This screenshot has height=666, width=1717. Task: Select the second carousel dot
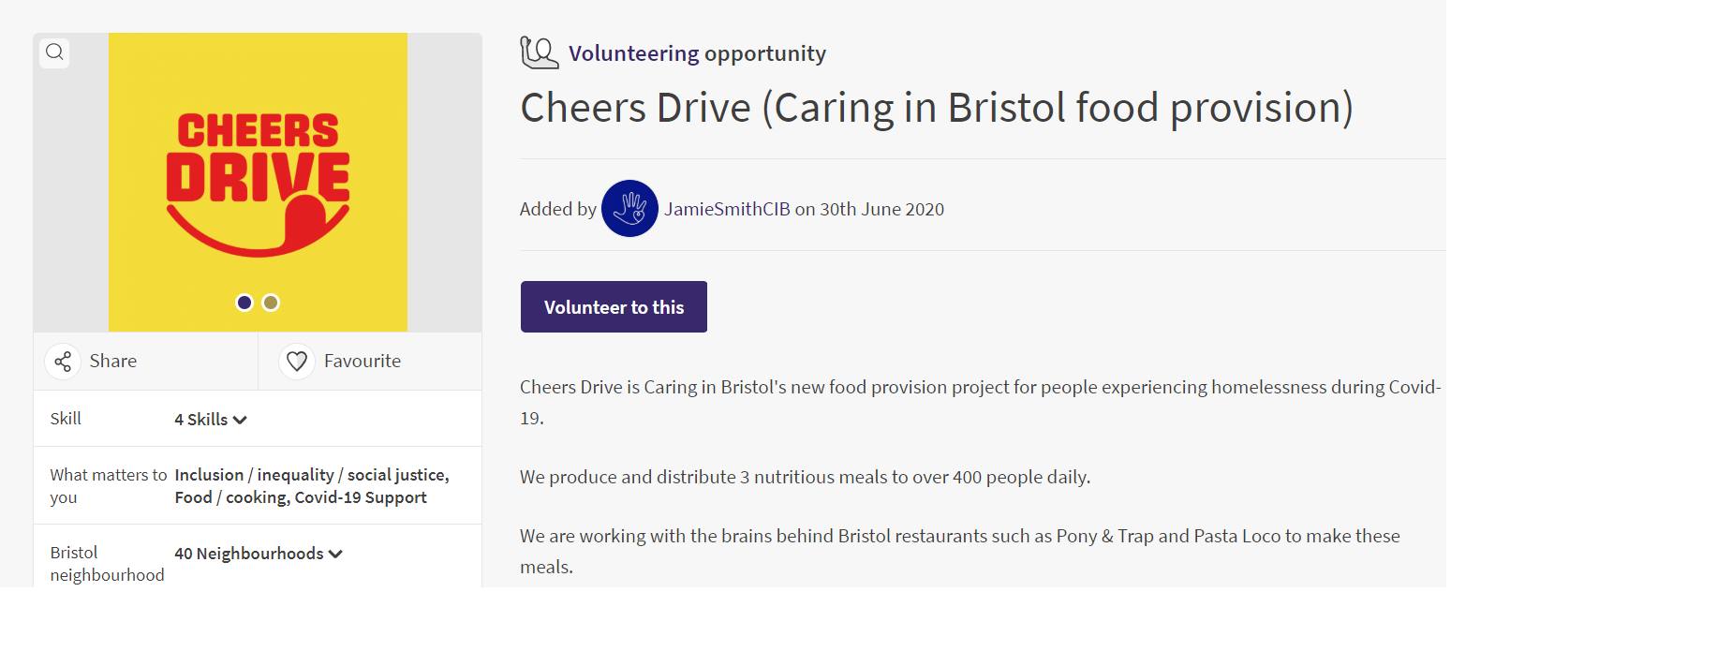(271, 303)
